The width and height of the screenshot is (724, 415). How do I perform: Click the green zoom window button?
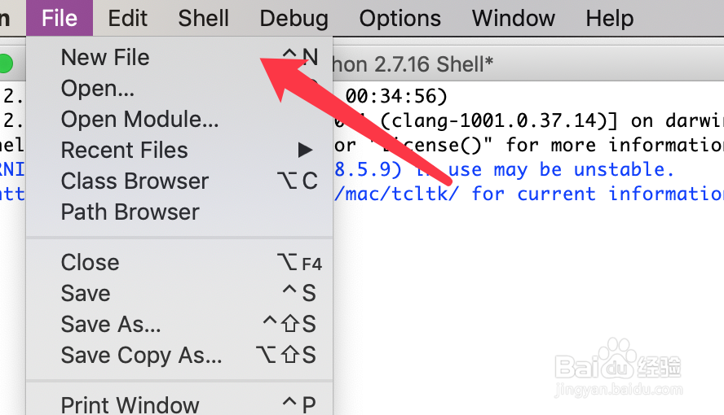(5, 63)
